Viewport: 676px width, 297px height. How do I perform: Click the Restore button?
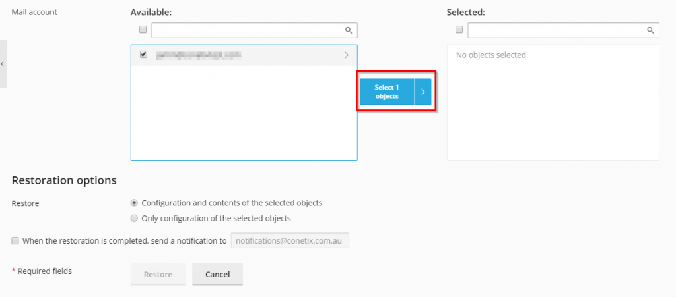point(158,275)
